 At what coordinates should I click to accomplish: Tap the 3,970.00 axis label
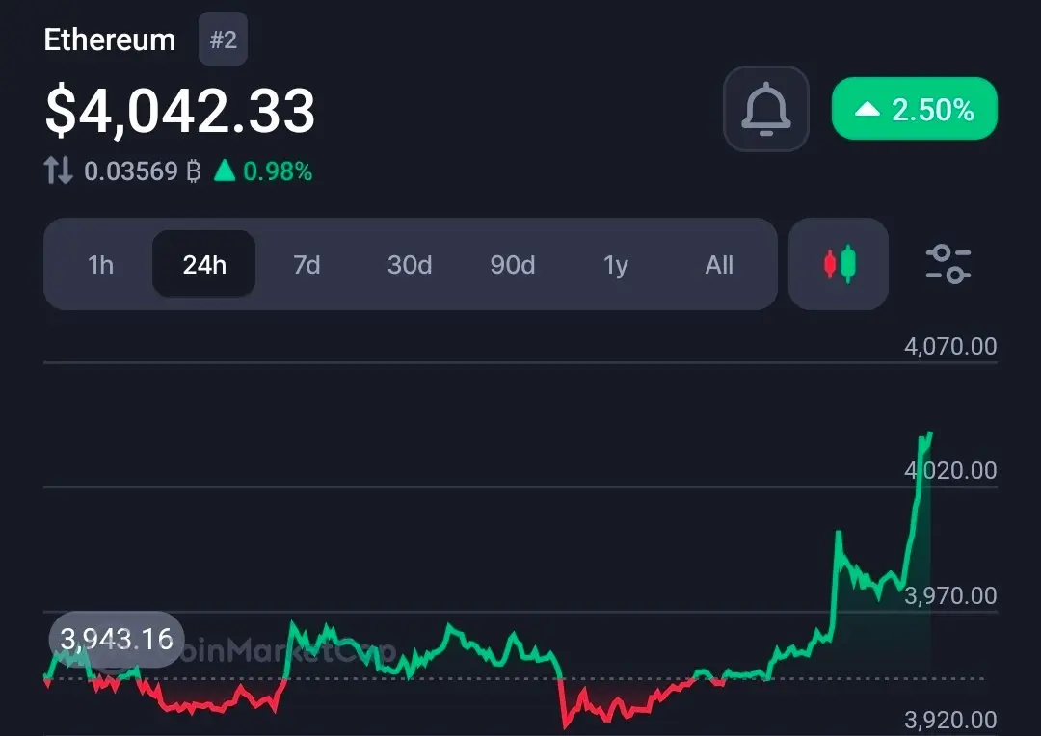950,595
